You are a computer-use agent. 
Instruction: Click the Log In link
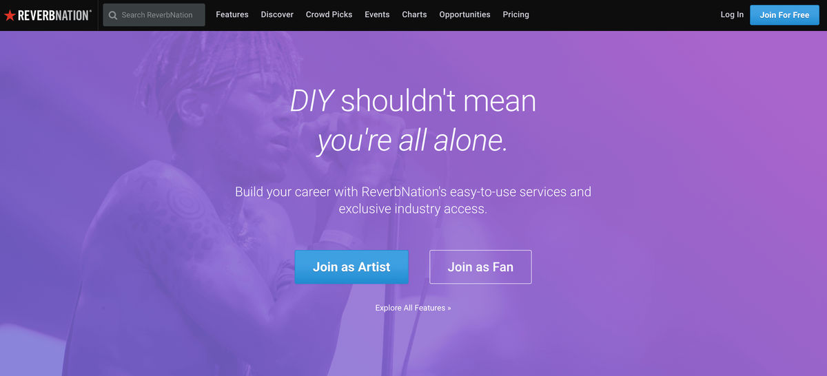[732, 14]
